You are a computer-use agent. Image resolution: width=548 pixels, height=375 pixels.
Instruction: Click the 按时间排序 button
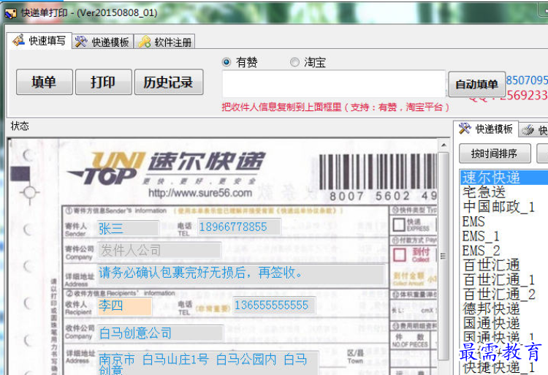(x=495, y=153)
